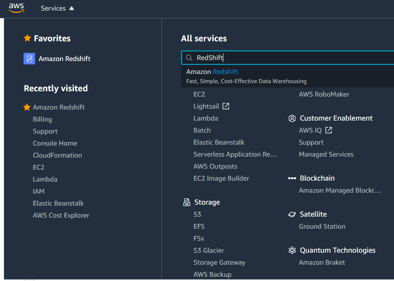The width and height of the screenshot is (394, 281).
Task: Click Quantum Technologies category icon
Action: pyautogui.click(x=292, y=250)
